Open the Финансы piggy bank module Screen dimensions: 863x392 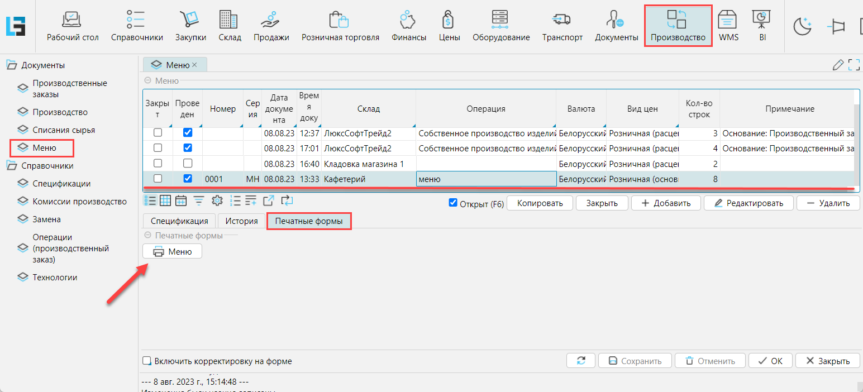click(x=408, y=26)
